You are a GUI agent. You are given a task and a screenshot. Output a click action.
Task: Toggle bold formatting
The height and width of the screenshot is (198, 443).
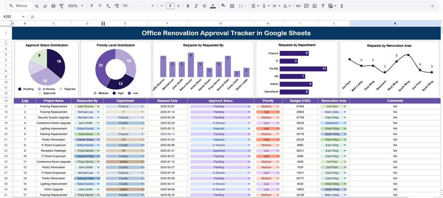click(188, 6)
